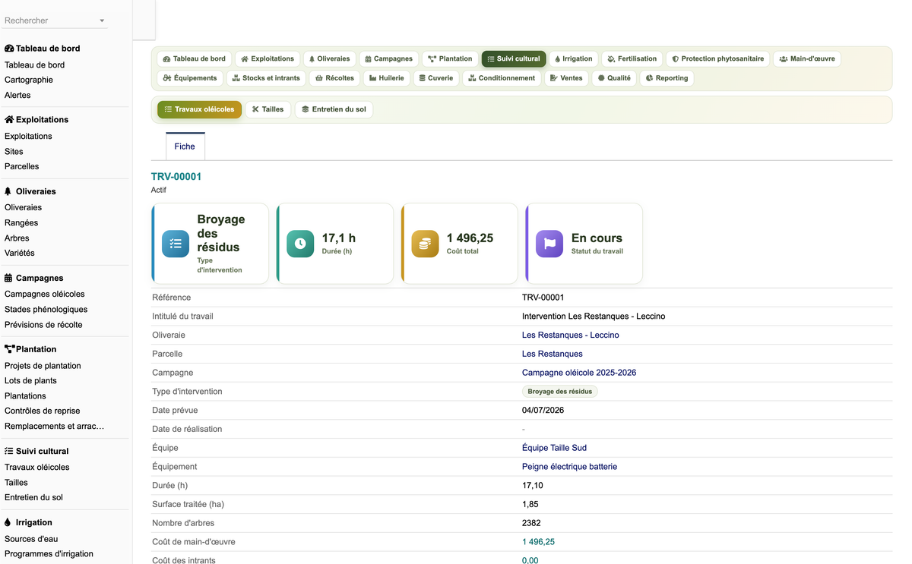
Task: Open Travaux oléicoles in sidebar
Action: pos(37,467)
